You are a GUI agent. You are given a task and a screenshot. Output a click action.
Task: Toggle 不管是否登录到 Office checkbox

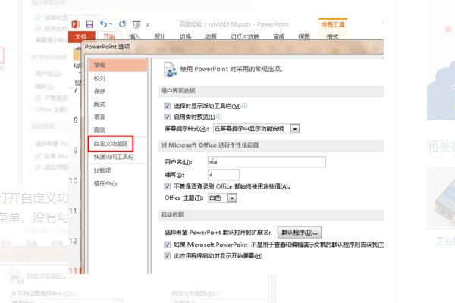167,186
